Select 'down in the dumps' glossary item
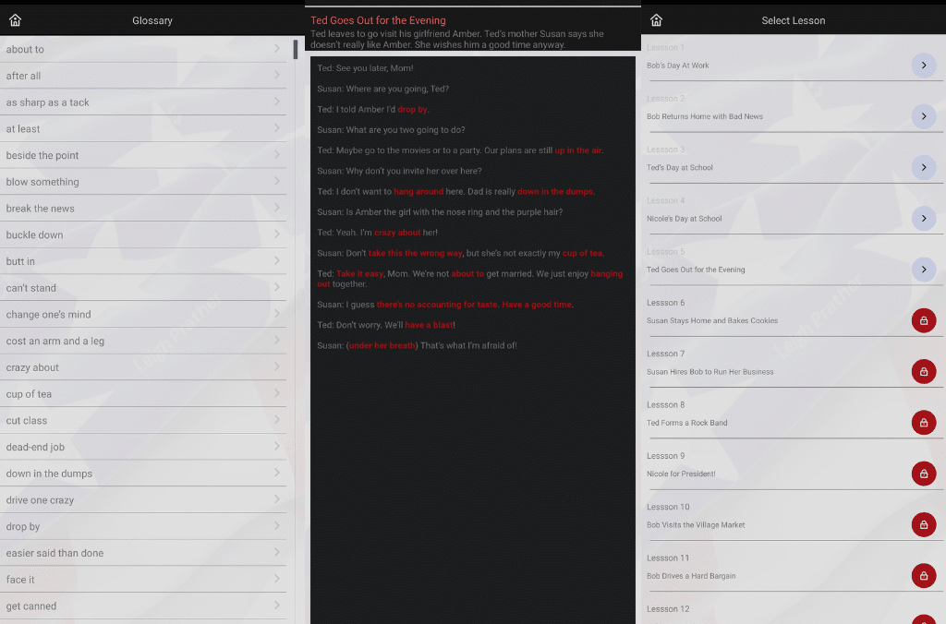This screenshot has width=946, height=624. coord(50,474)
